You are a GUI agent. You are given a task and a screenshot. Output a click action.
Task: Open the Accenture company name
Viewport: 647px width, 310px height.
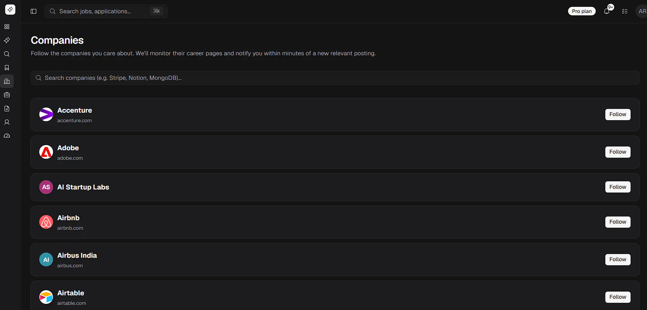coord(75,110)
